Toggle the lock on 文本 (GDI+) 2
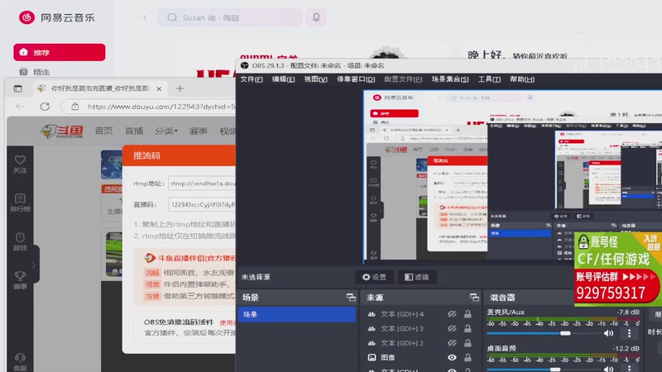Viewport: 662px width, 372px height. tap(468, 343)
